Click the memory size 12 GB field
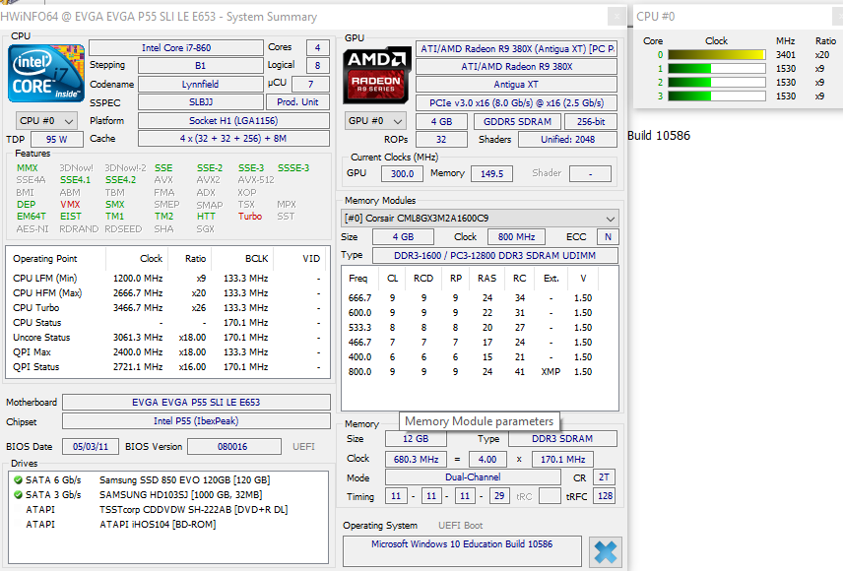The height and width of the screenshot is (571, 843). [x=416, y=439]
